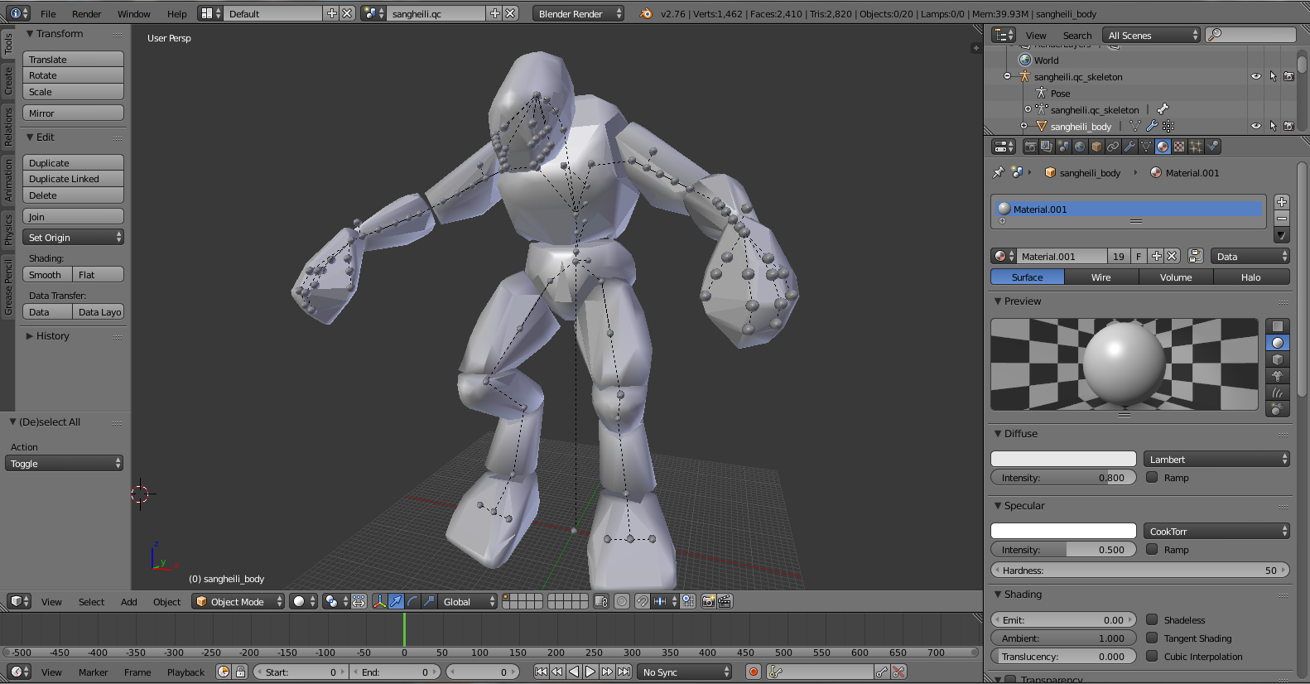Image resolution: width=1310 pixels, height=684 pixels.
Task: Click the delete keyframes crossed key icon
Action: tap(898, 672)
